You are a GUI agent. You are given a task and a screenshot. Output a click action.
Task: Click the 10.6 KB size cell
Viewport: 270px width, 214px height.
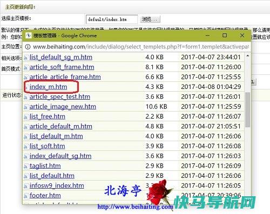pos(156,107)
